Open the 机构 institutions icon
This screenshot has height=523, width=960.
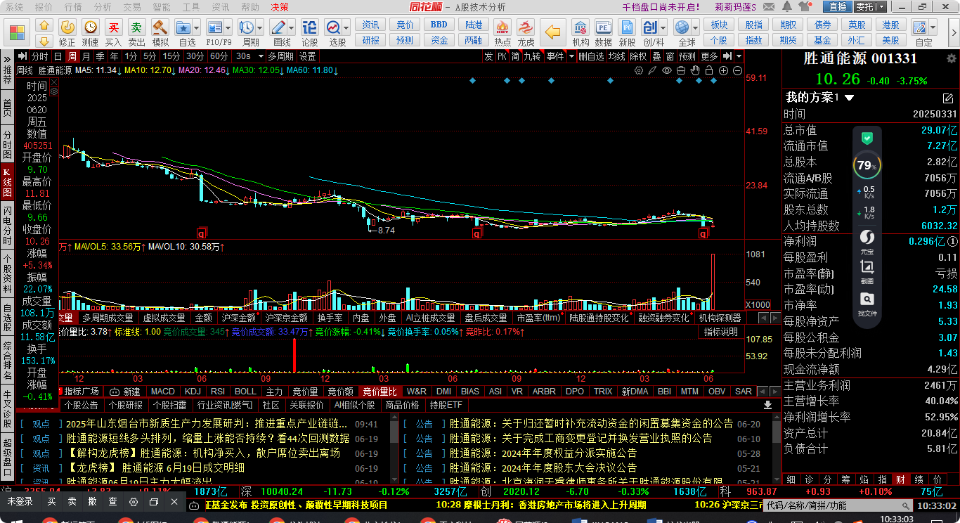pos(580,27)
